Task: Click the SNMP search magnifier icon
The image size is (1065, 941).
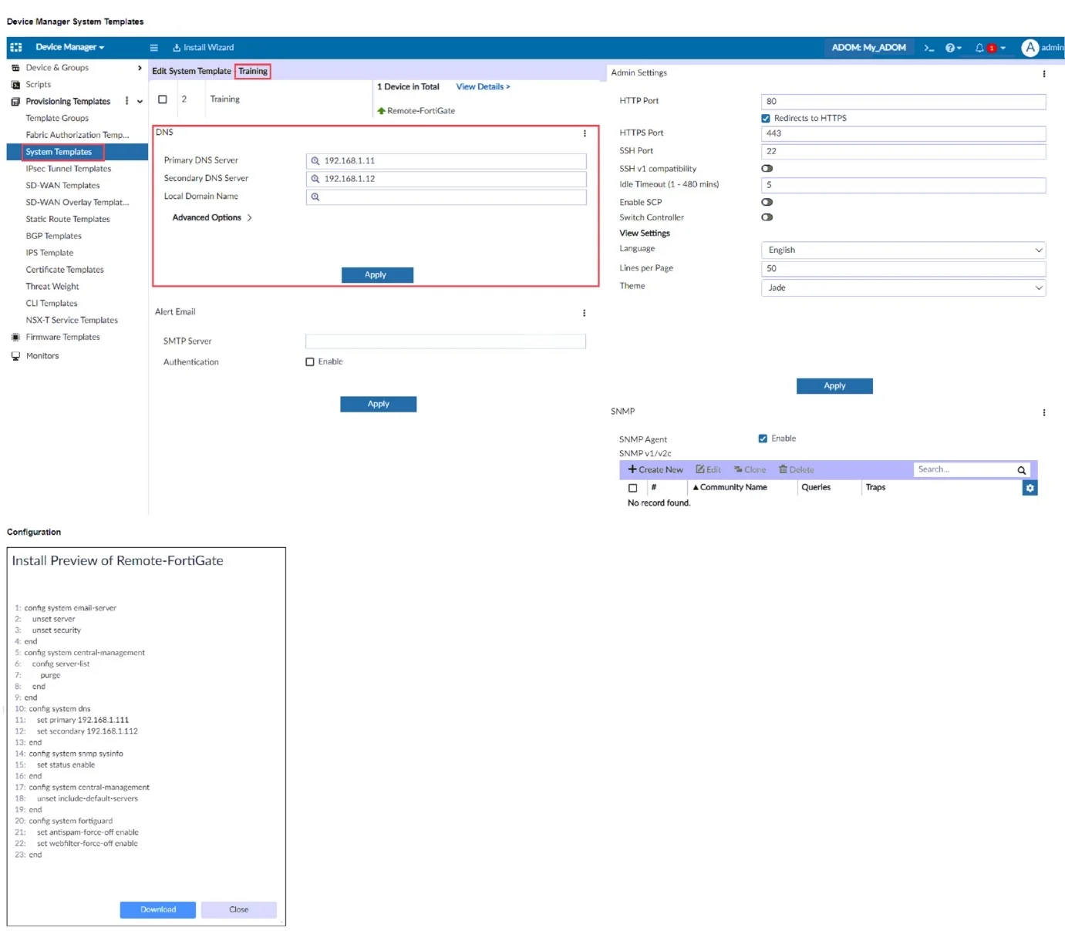Action: [x=1021, y=470]
